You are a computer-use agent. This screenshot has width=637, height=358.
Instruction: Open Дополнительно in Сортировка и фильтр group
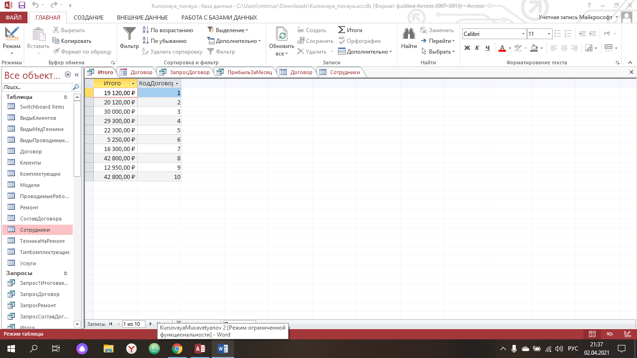click(x=234, y=41)
